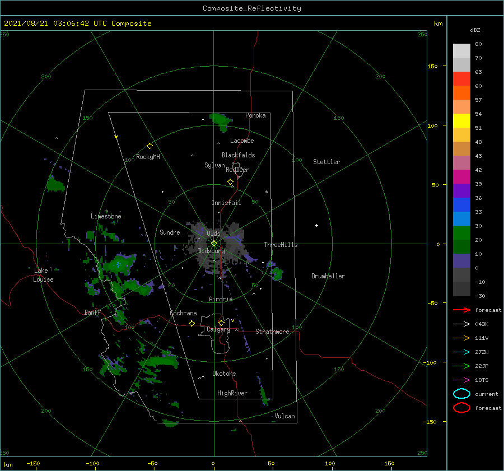Click the blue-cored storm cell below Limestone
Image resolution: width=504 pixels, height=471 pixels.
click(118, 264)
